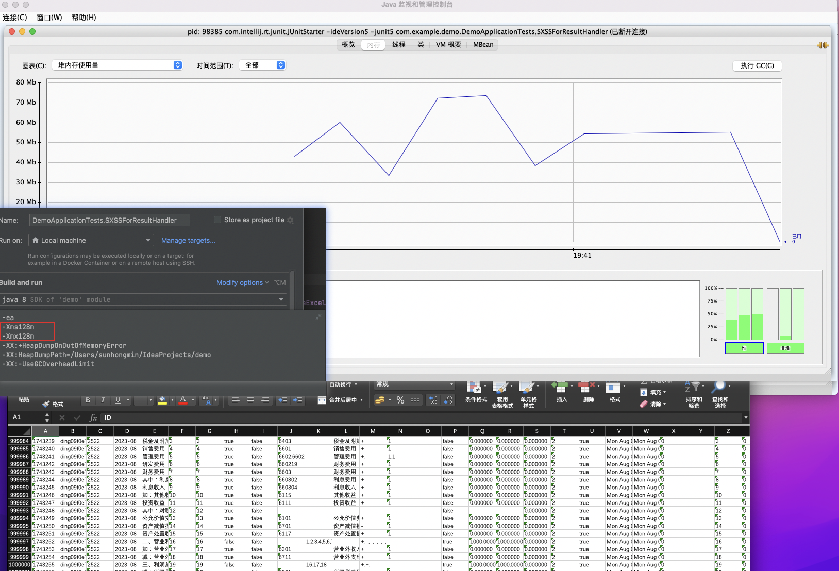Align text right in Excel
Screen dimensions: 839x571
(x=265, y=400)
